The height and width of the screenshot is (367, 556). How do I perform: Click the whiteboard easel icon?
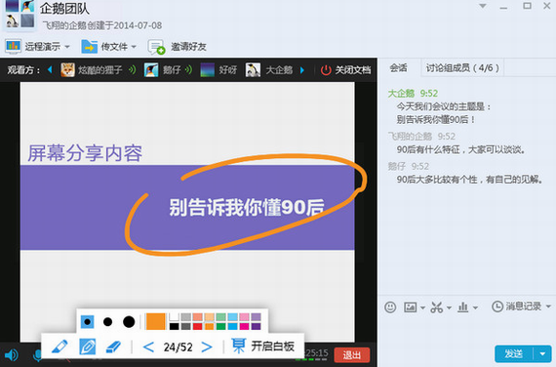pyautogui.click(x=238, y=346)
